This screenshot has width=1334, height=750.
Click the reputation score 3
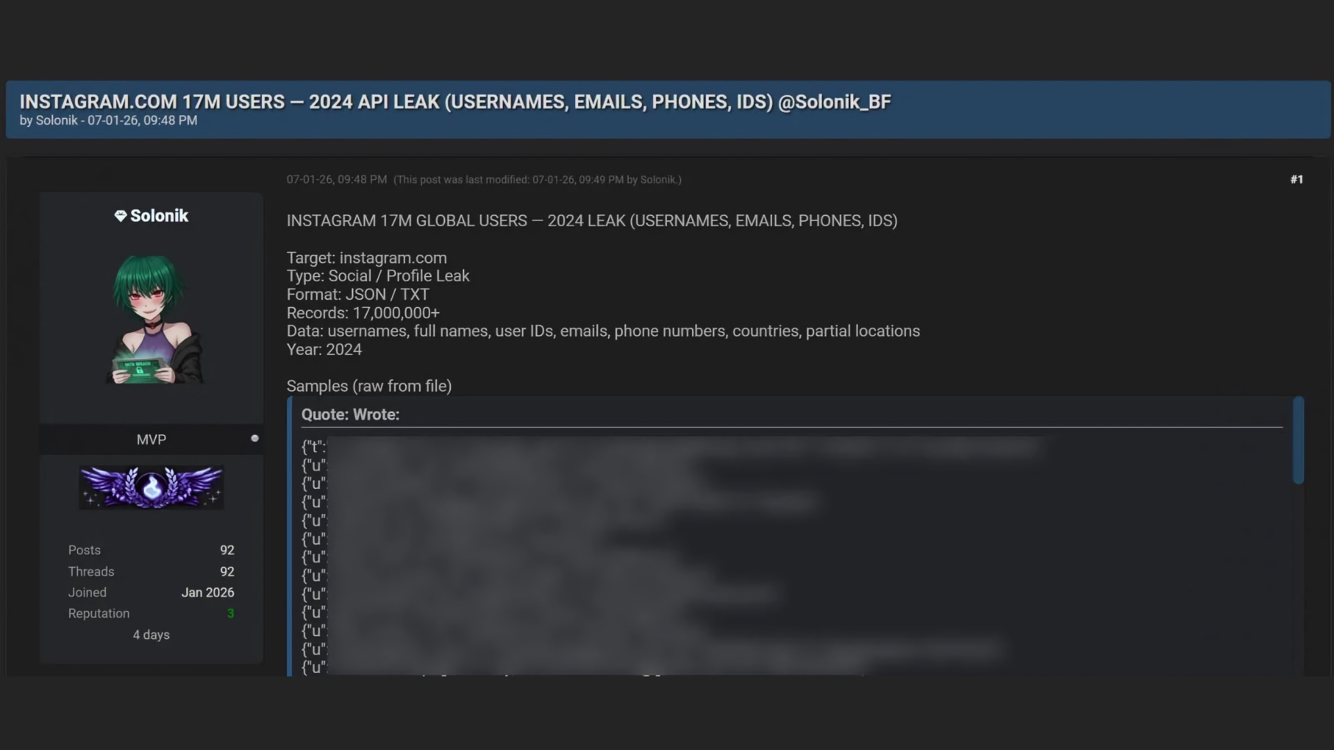pyautogui.click(x=231, y=614)
